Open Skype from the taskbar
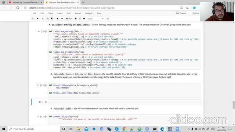This screenshot has width=235, height=132. coord(117,129)
